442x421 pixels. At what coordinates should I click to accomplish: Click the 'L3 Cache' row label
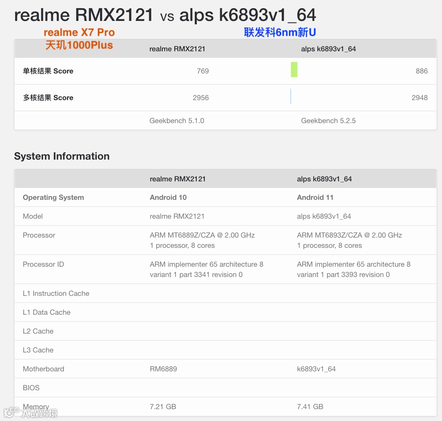(x=38, y=350)
